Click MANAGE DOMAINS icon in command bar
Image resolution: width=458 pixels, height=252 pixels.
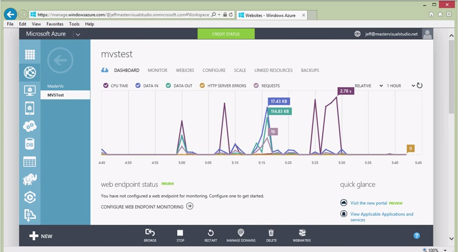(241, 232)
